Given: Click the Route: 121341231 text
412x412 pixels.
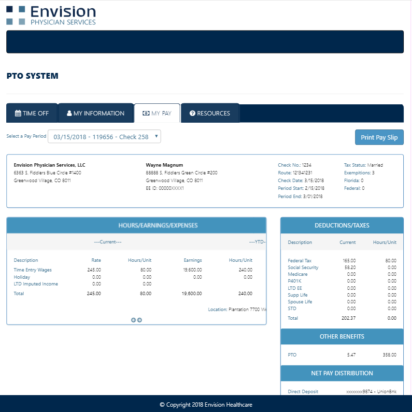Looking at the screenshot, I should pos(295,172).
